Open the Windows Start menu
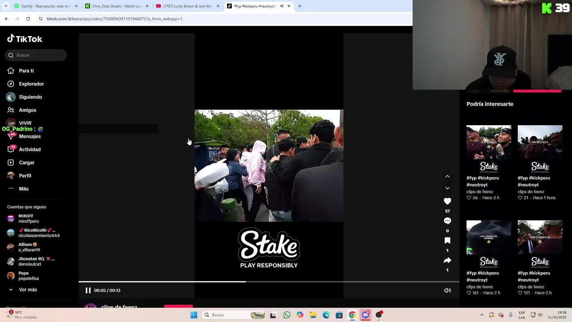 (193, 315)
